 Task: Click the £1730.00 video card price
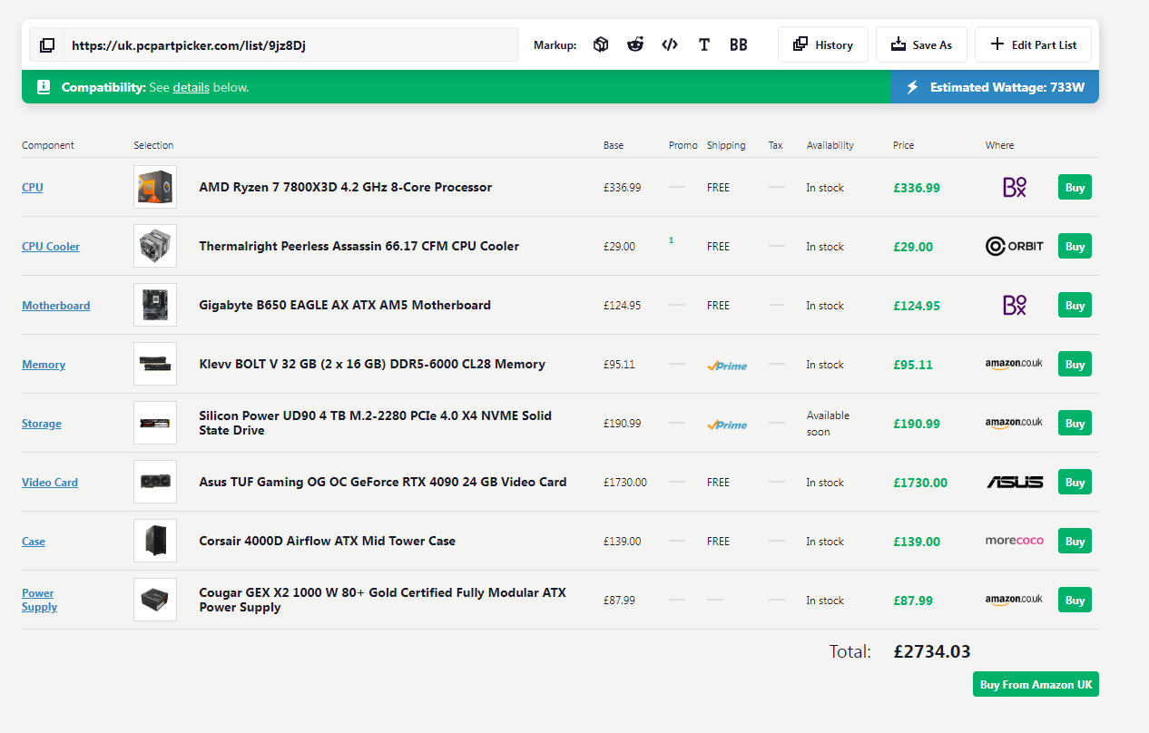coord(920,483)
